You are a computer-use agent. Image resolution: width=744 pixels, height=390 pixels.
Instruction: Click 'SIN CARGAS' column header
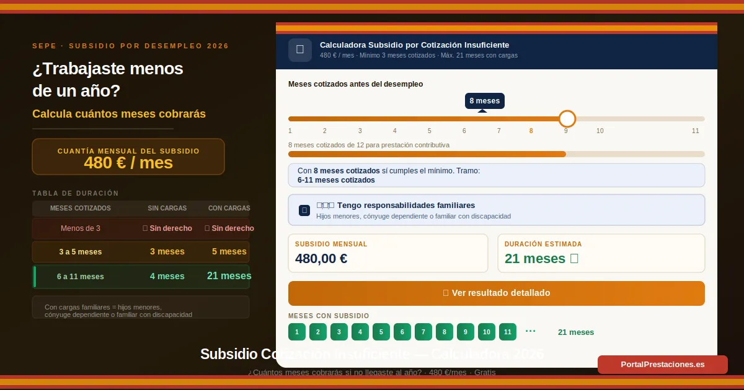[x=167, y=209]
